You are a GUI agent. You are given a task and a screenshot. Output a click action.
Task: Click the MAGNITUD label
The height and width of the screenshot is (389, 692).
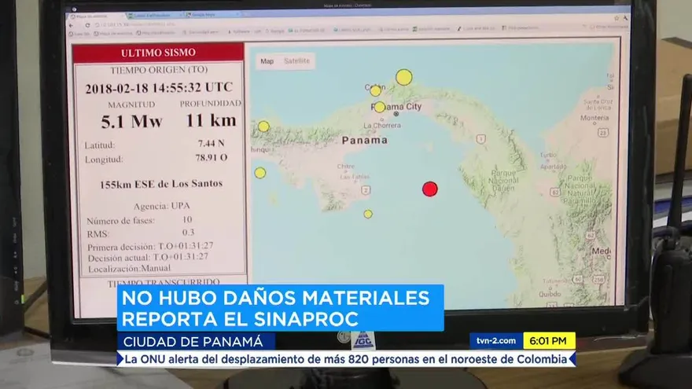[131, 105]
